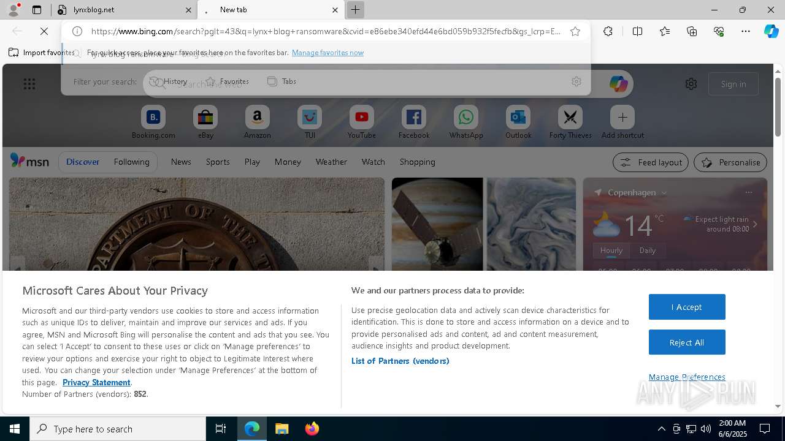785x441 pixels.
Task: Open the Collections toolbar icon
Action: coord(692,31)
